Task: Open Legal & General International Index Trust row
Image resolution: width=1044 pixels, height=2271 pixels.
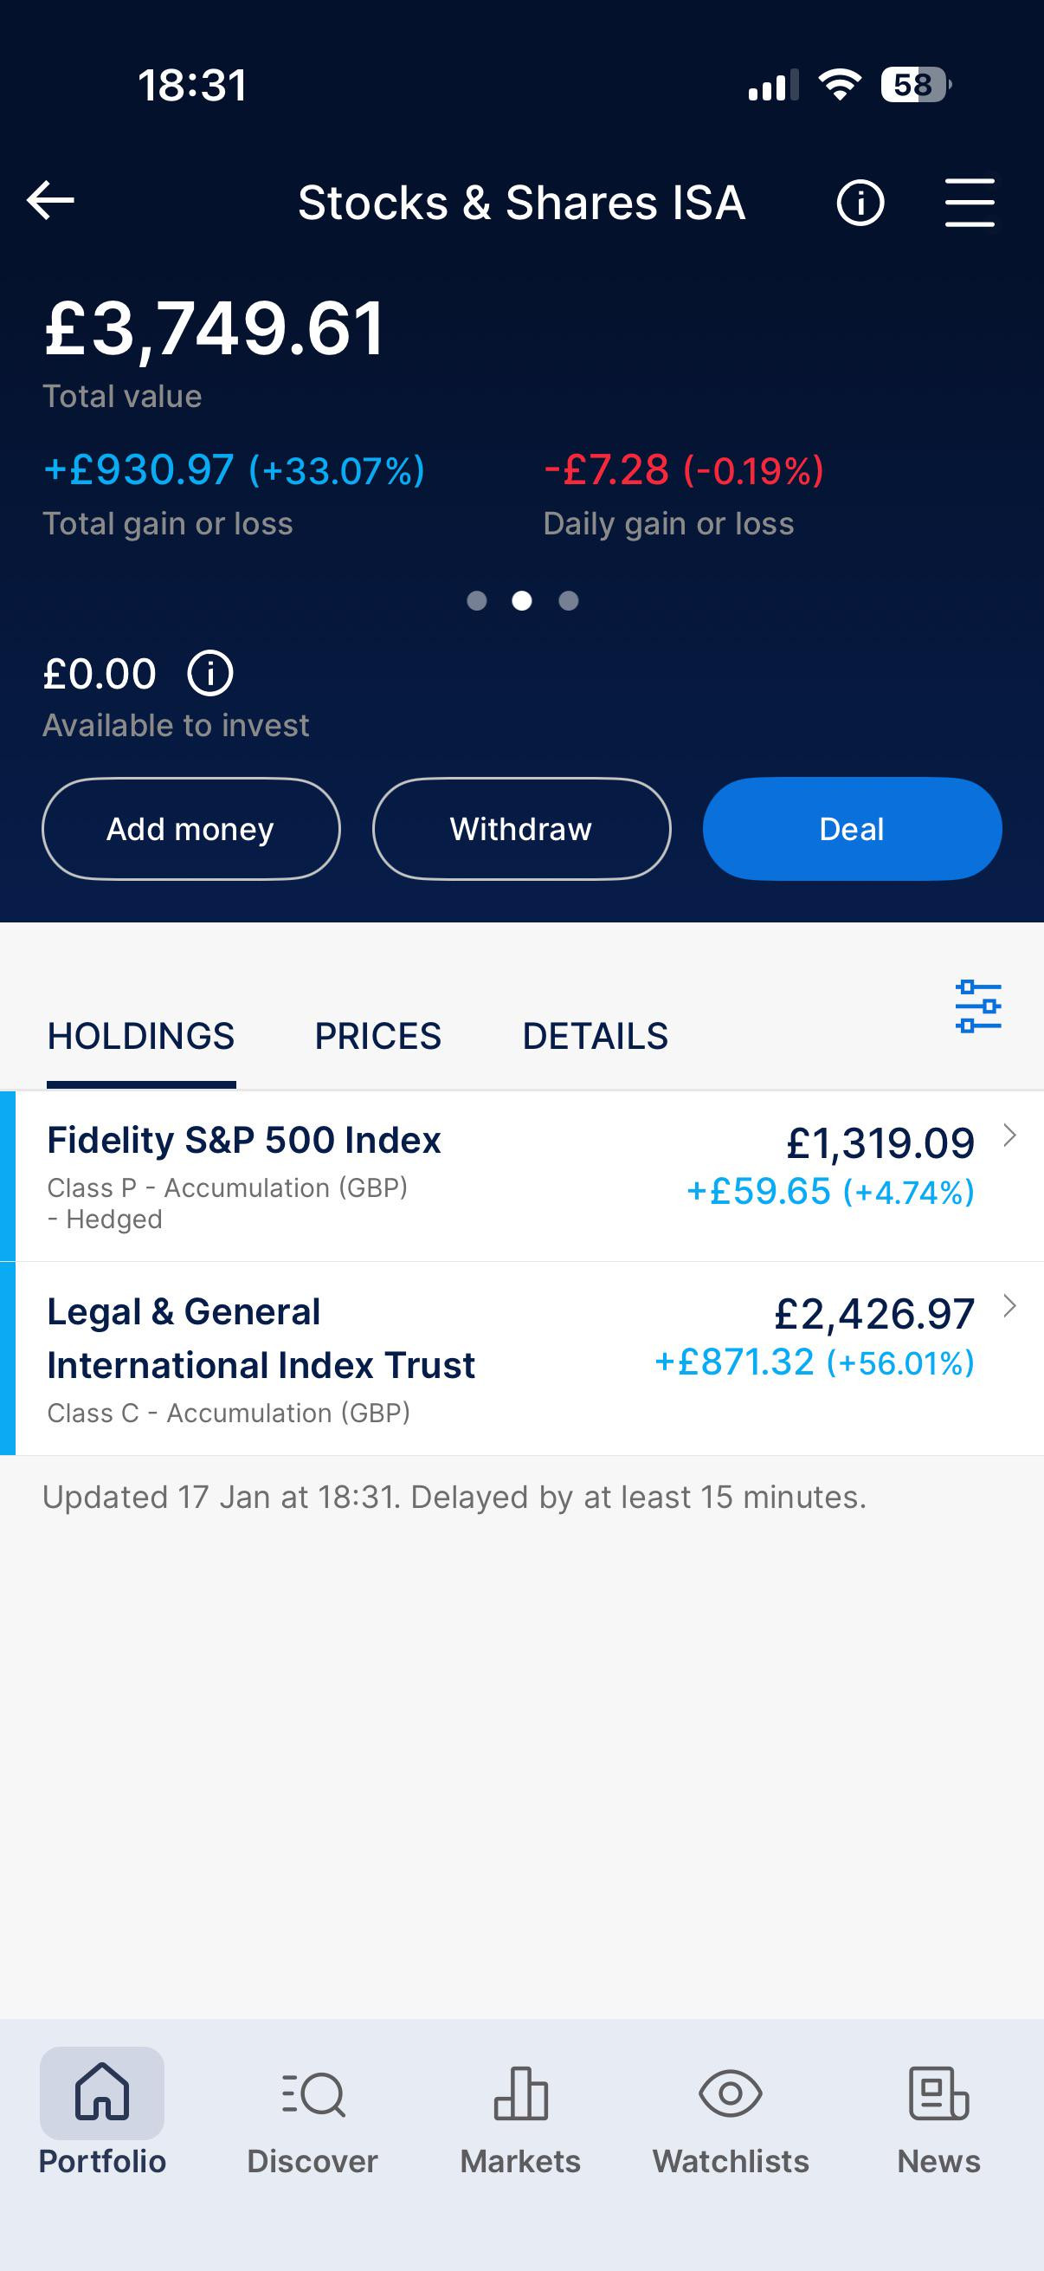Action: pos(352,1358)
